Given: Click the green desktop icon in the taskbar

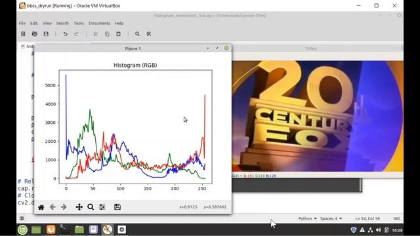Looking at the screenshot, I should pos(36,229).
